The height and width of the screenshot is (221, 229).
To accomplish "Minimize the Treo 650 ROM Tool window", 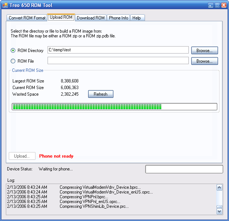I will pyautogui.click(x=210, y=5).
